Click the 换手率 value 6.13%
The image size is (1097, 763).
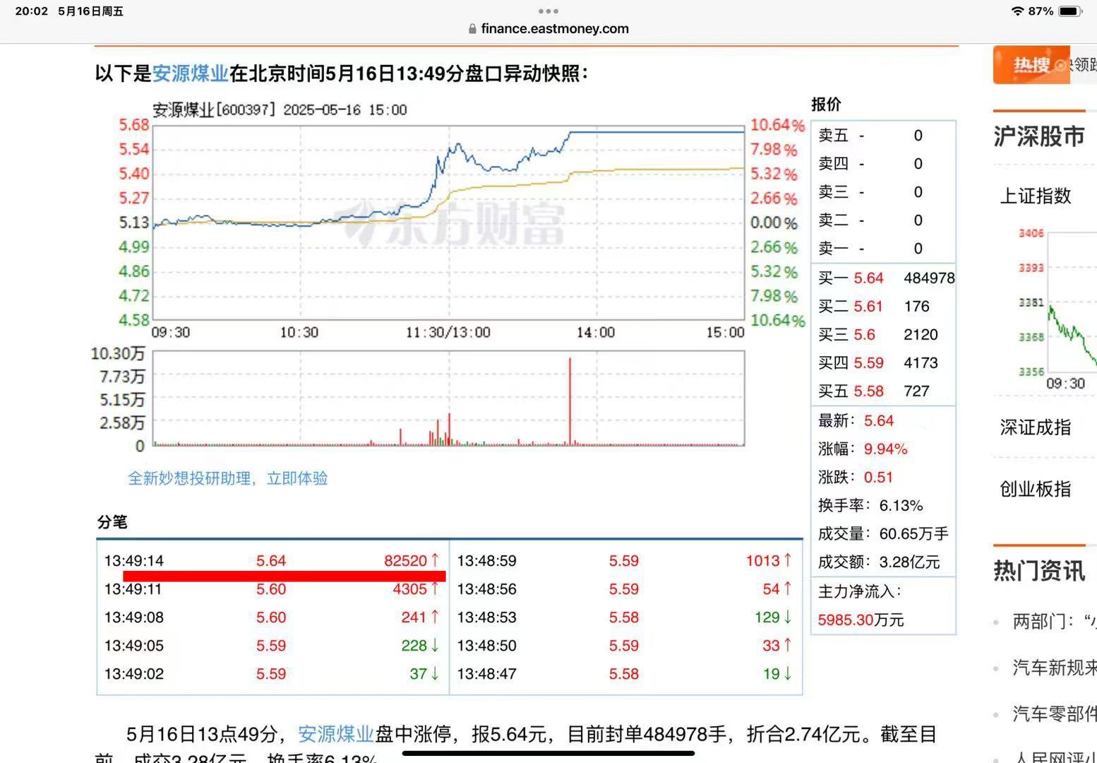point(901,506)
